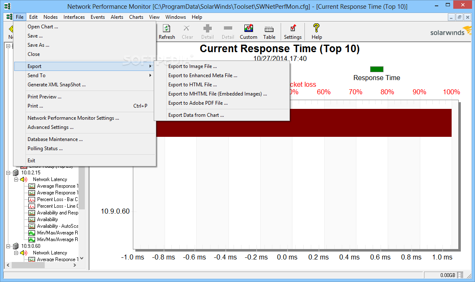475x282 pixels.
Task: Open the Alerts menu
Action: tap(117, 17)
